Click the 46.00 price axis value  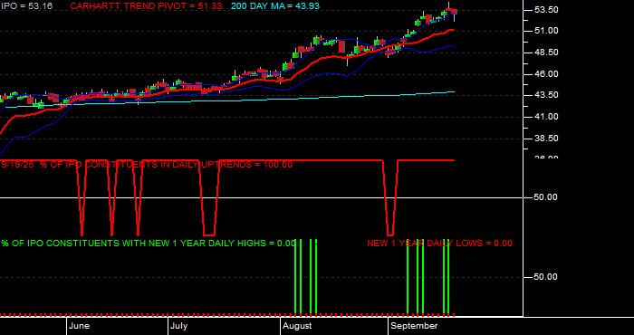[546, 74]
